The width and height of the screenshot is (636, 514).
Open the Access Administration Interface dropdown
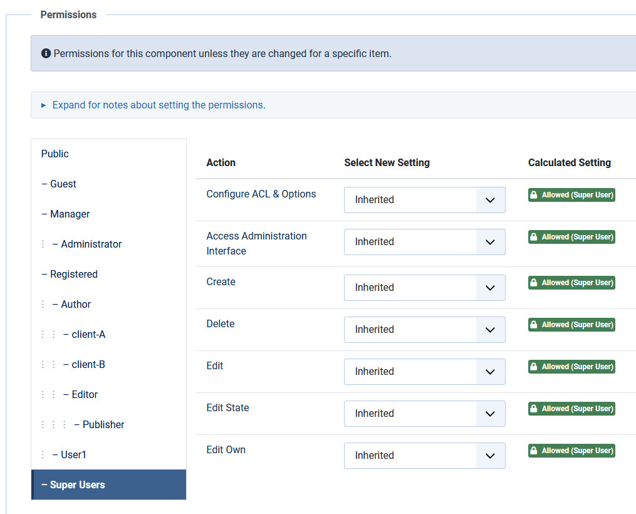[x=424, y=242]
